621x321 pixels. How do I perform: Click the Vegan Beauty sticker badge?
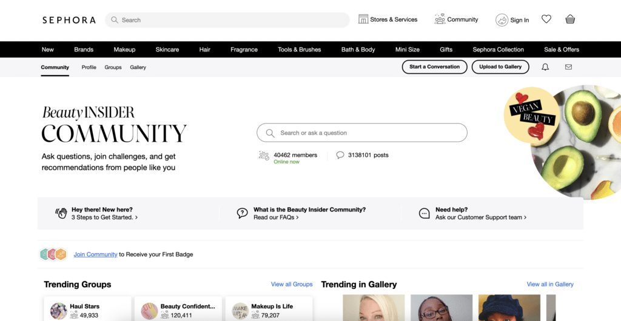(532, 114)
